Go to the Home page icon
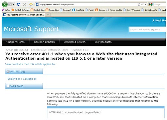Image resolution: width=167 pixels, height=120 pixels. click(x=31, y=4)
